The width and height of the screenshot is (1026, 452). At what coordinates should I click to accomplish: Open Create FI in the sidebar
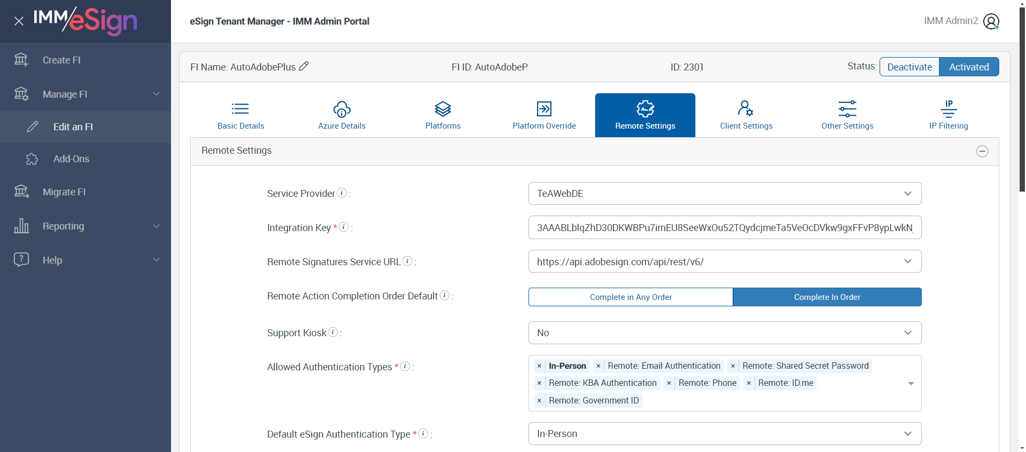pyautogui.click(x=61, y=60)
